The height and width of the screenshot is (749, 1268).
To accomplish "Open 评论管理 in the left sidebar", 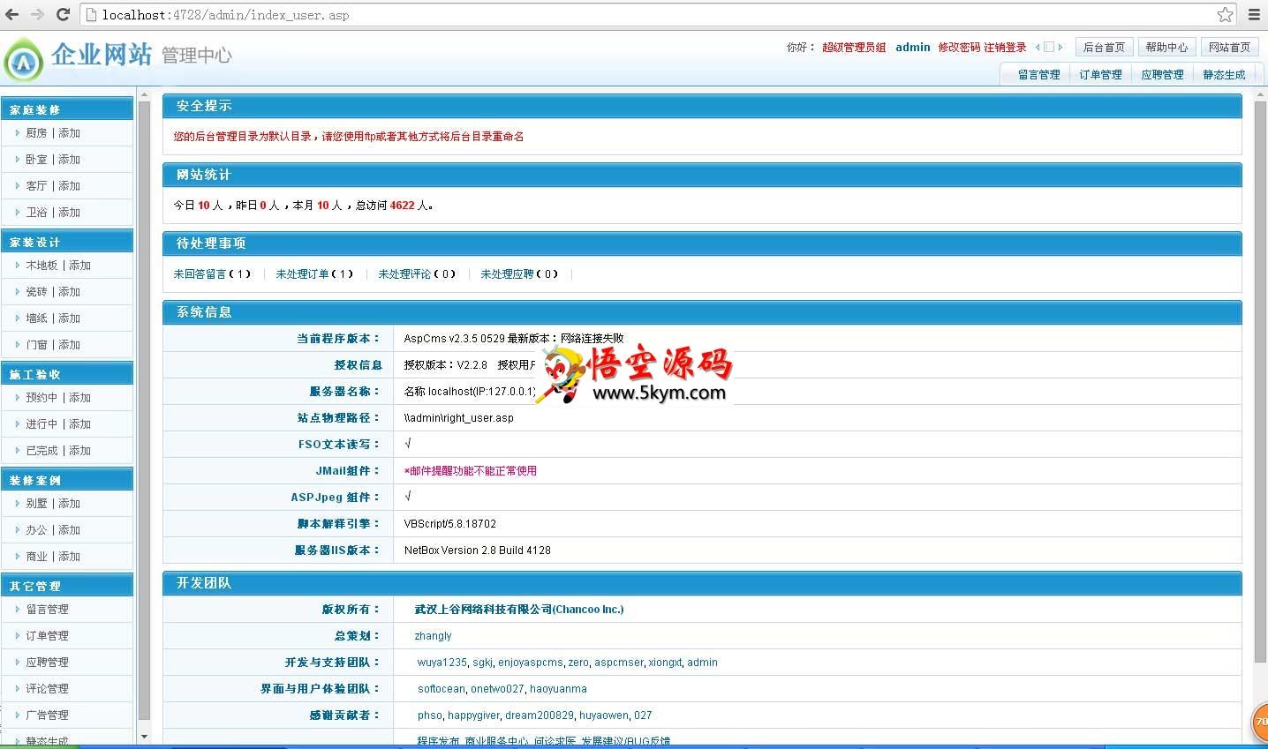I will coord(47,689).
